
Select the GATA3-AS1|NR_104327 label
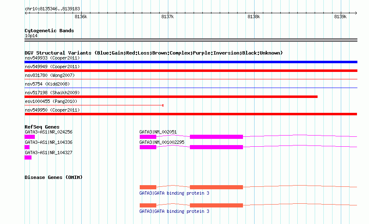(x=49, y=153)
